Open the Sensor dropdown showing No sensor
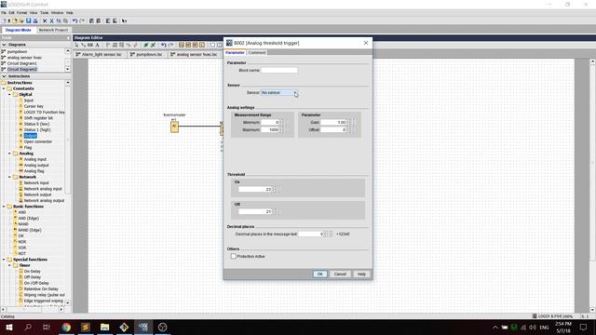This screenshot has width=596, height=335. coord(279,93)
